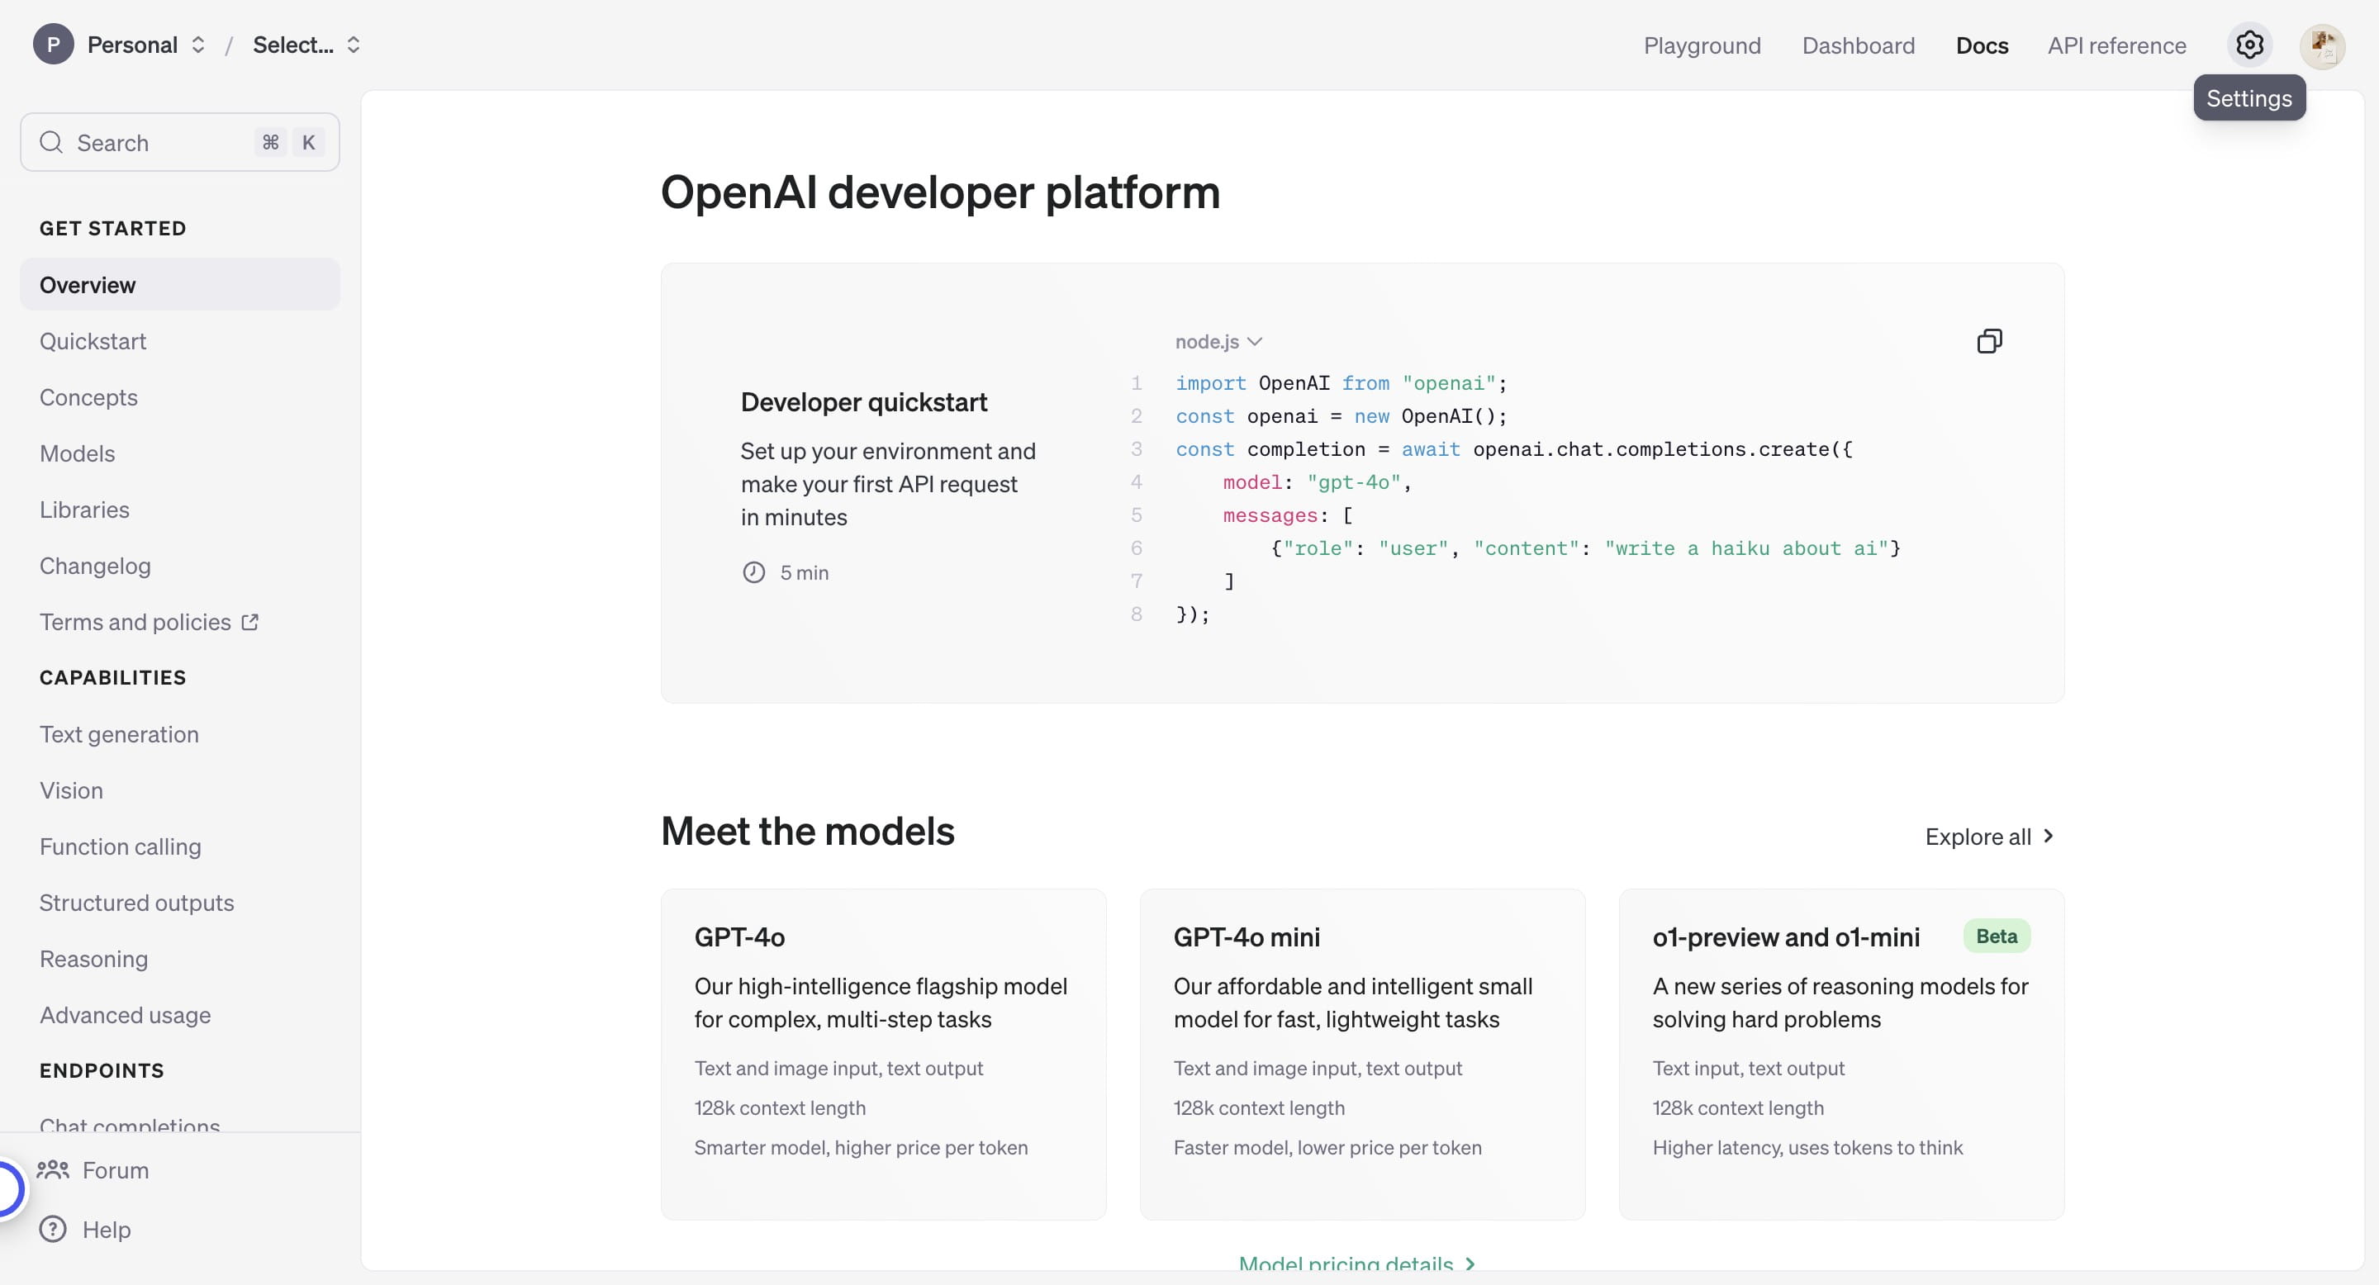The image size is (2379, 1285).
Task: Select Quickstart in the sidebar
Action: coord(93,342)
